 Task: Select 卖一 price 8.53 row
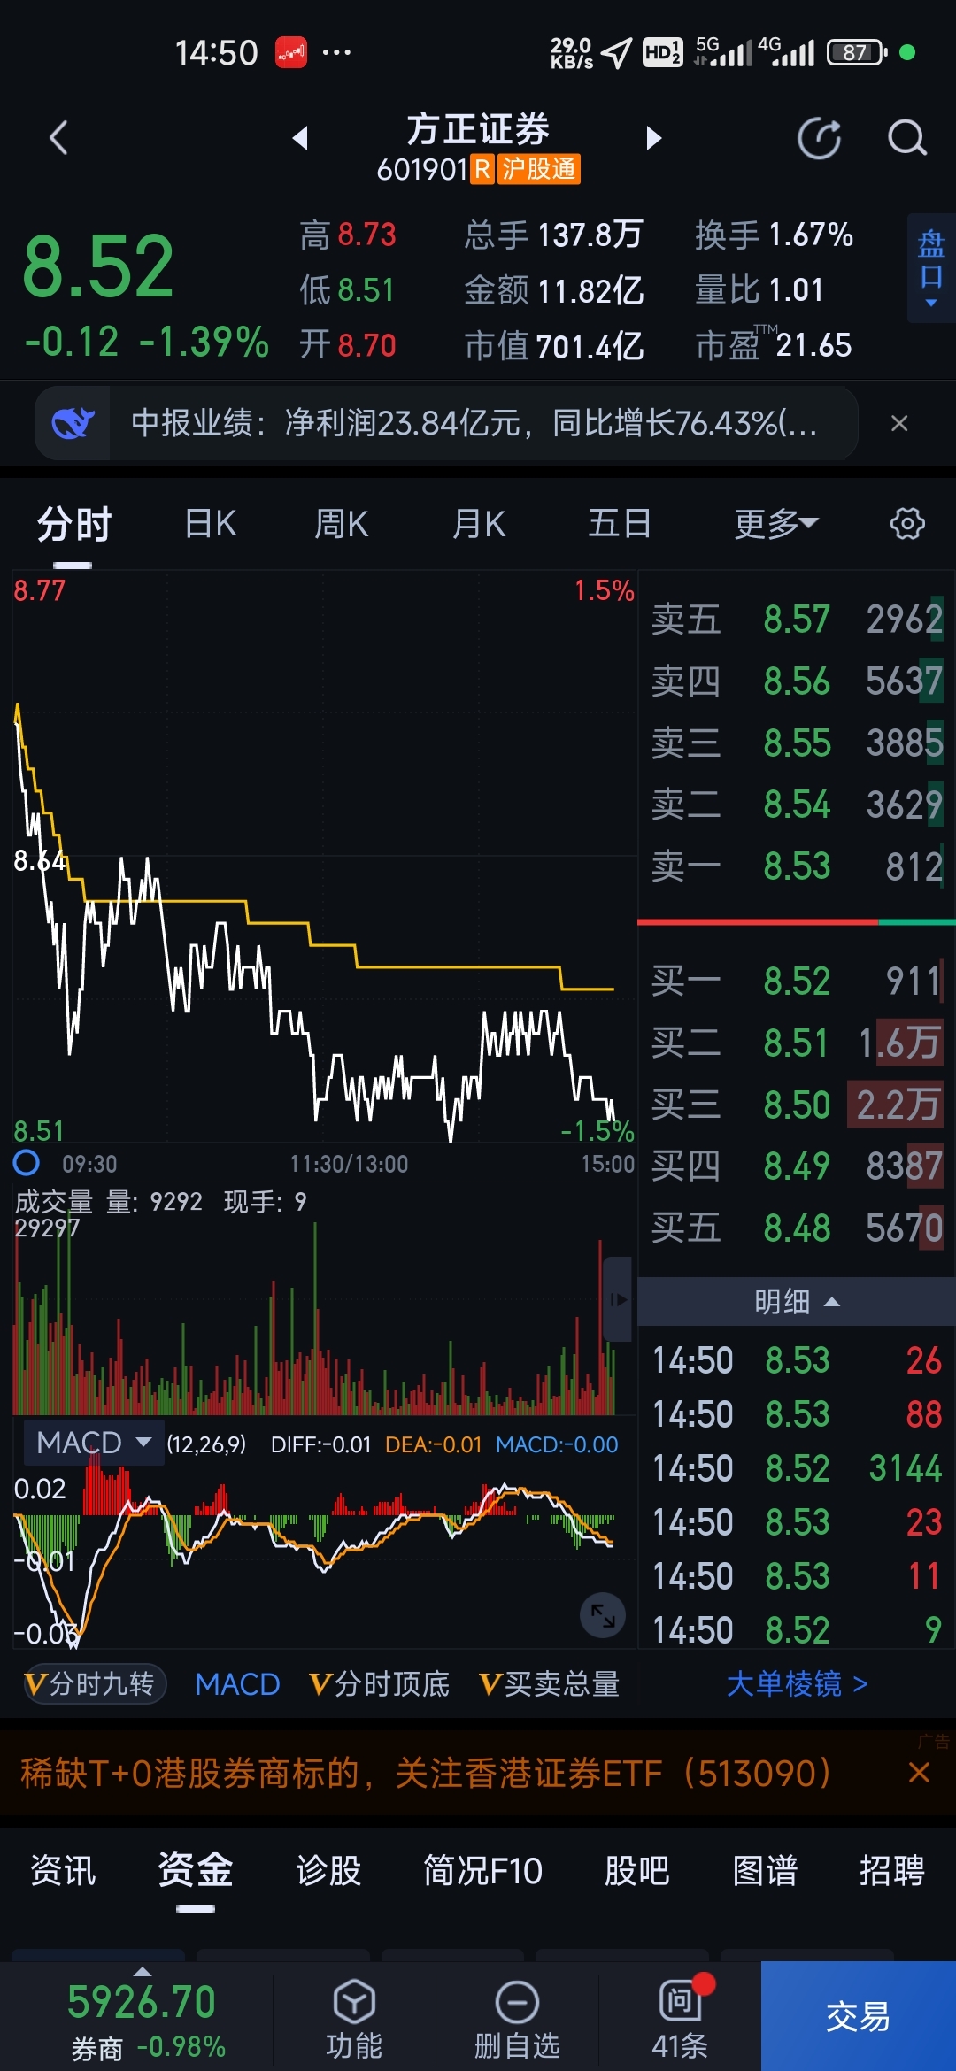pyautogui.click(x=797, y=866)
